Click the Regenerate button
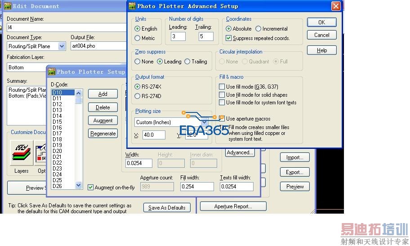 coord(103,134)
